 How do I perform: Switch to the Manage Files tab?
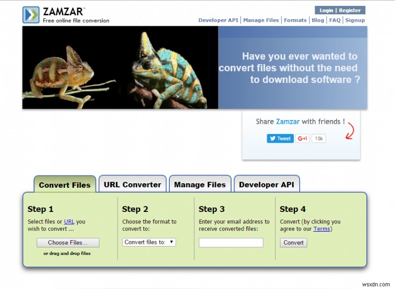(200, 184)
